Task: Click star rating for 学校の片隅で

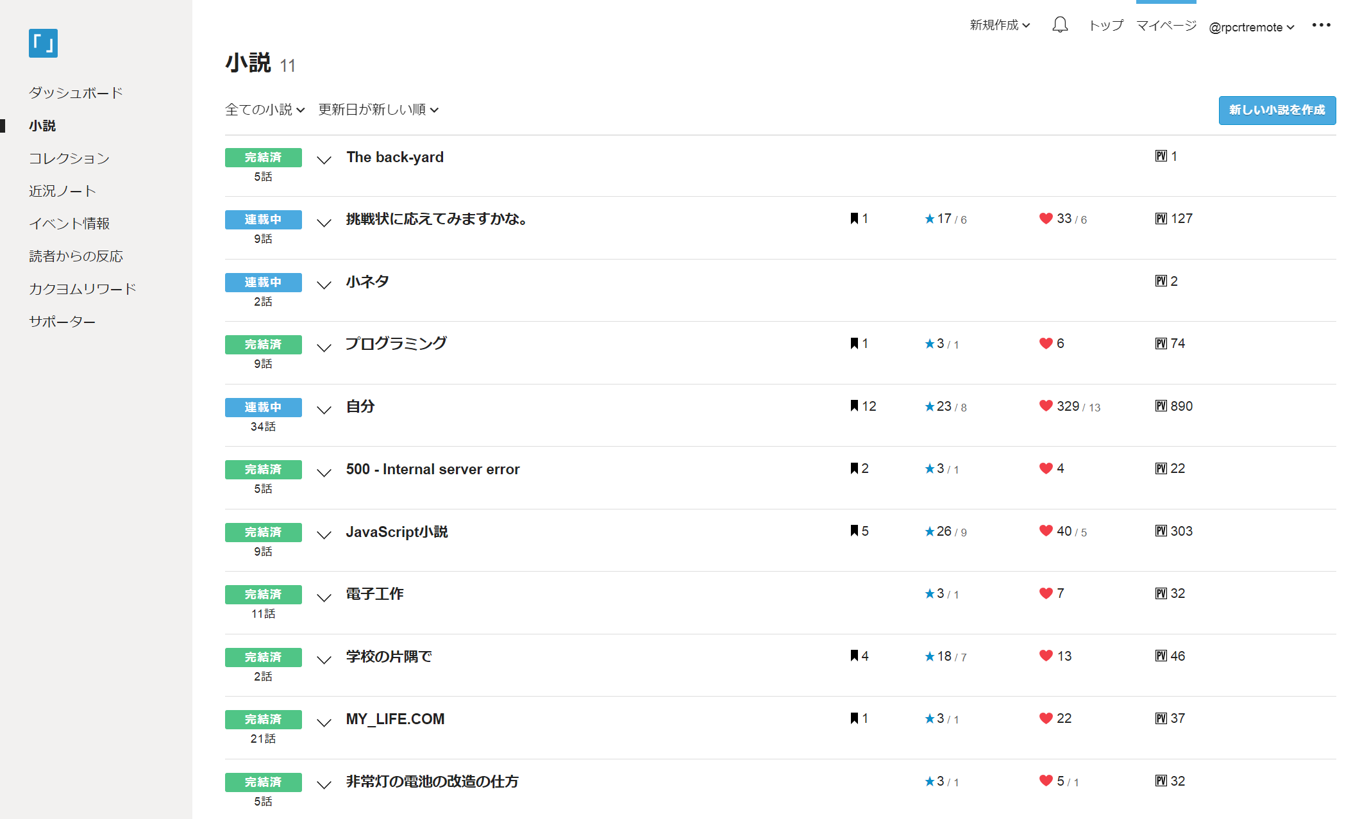Action: click(945, 656)
